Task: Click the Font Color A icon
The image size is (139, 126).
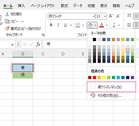Action: 102,25
